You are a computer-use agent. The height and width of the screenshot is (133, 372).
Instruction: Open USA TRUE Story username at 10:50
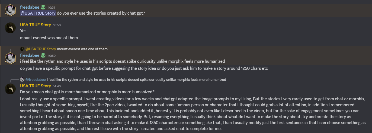[x=36, y=25]
